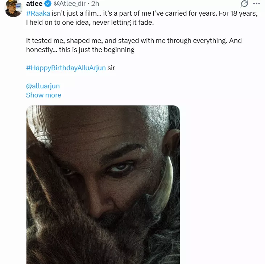Click the blue verified badge
The width and height of the screenshot is (265, 264).
click(x=48, y=4)
